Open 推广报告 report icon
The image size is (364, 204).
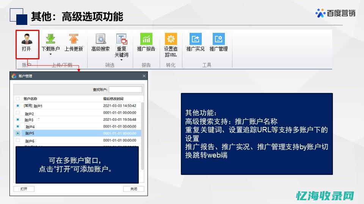click(146, 39)
